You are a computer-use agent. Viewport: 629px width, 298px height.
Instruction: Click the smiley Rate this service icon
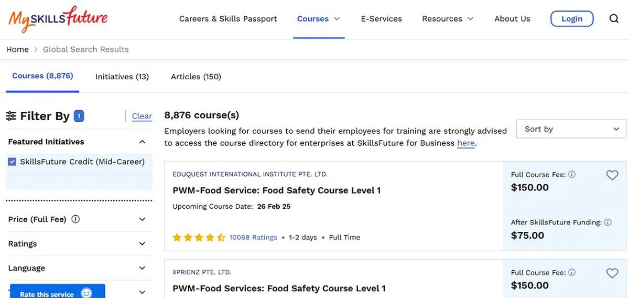pos(86,293)
